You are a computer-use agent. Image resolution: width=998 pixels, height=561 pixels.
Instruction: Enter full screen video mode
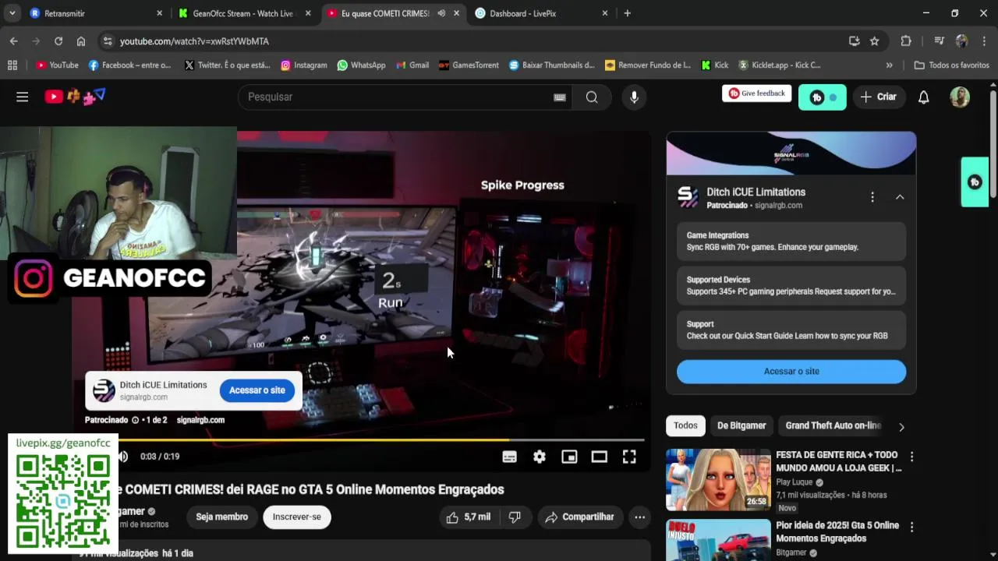click(x=629, y=457)
